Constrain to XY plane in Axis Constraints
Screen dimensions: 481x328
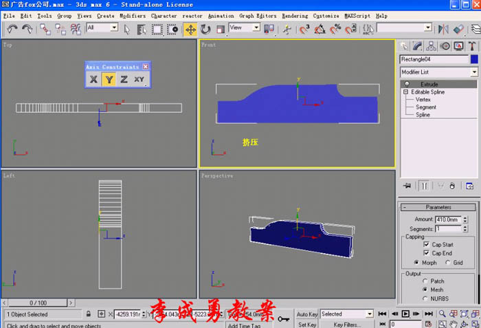139,79
